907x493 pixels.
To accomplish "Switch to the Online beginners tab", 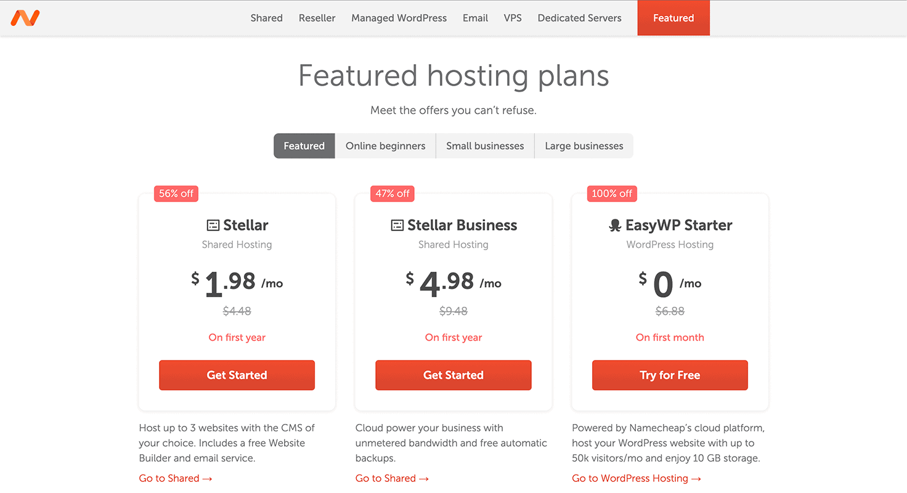I will tap(385, 145).
